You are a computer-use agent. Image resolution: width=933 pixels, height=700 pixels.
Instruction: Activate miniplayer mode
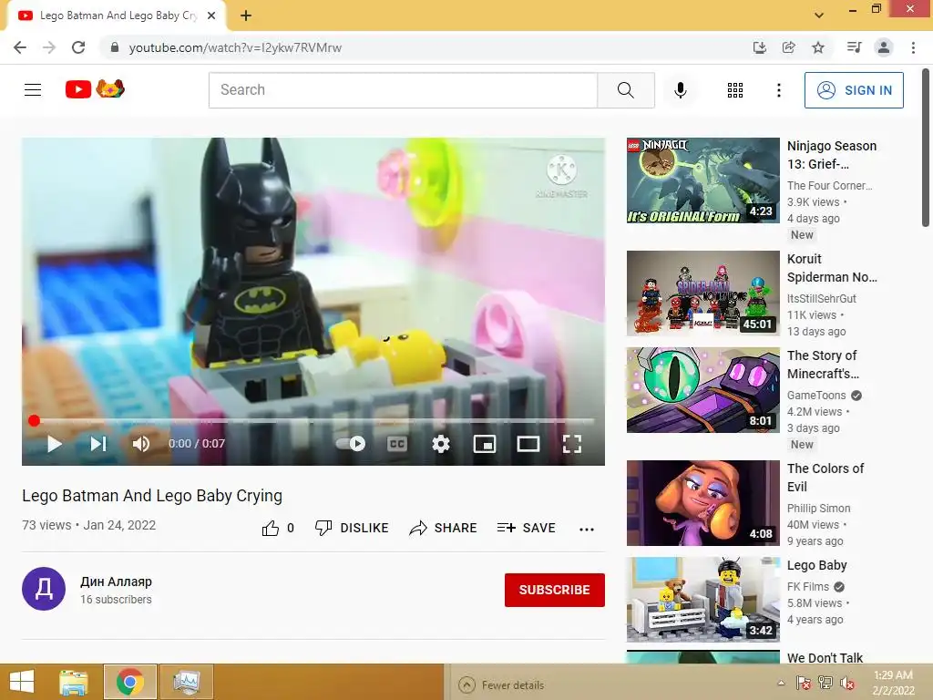click(x=485, y=444)
